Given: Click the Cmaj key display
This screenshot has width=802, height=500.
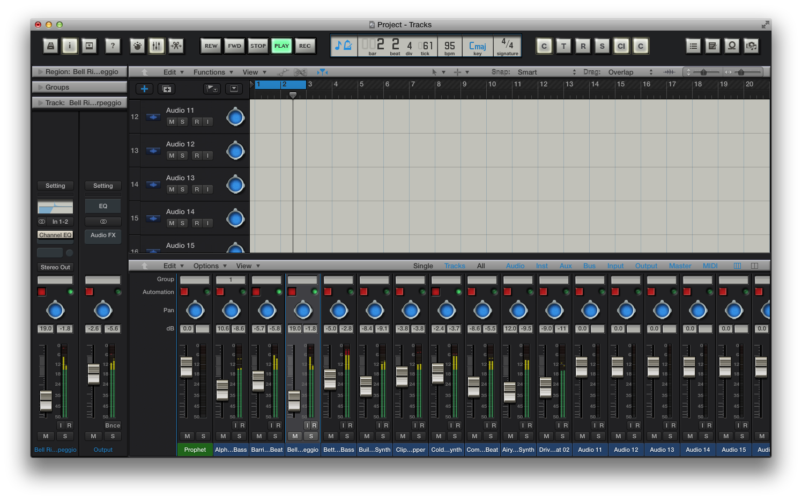Looking at the screenshot, I should [478, 47].
